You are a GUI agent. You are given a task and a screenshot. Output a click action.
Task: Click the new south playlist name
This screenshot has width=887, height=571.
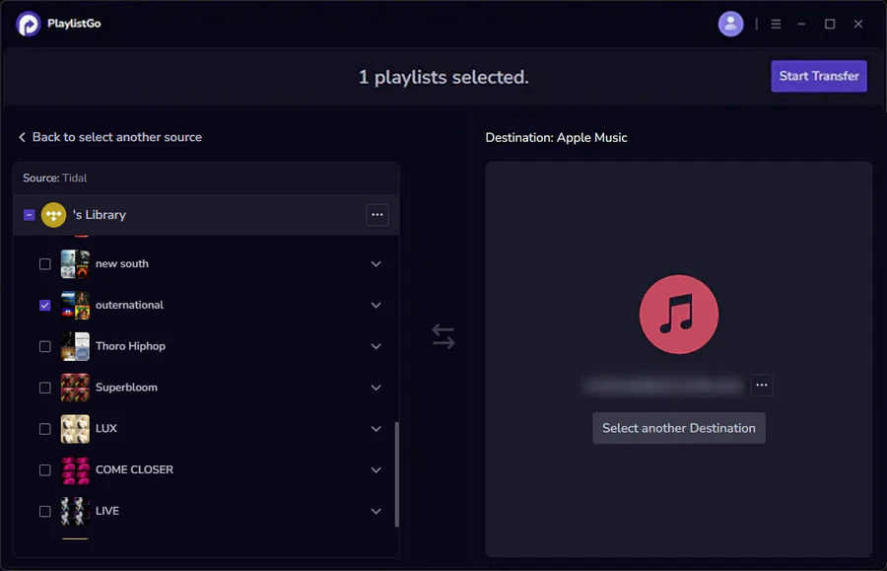(121, 263)
